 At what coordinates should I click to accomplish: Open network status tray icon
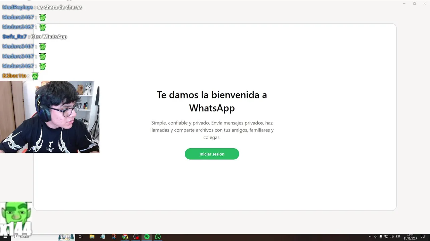click(x=386, y=237)
